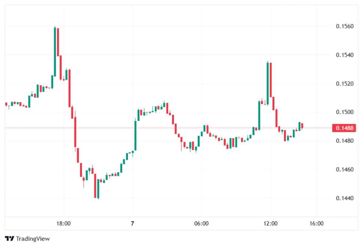Select the bold date label 7
The height and width of the screenshot is (247, 363).
132,224
